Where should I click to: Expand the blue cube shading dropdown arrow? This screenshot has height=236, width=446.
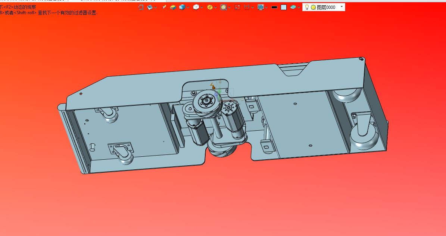pos(188,8)
